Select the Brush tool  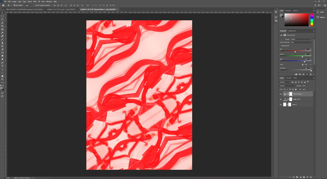pos(2,39)
